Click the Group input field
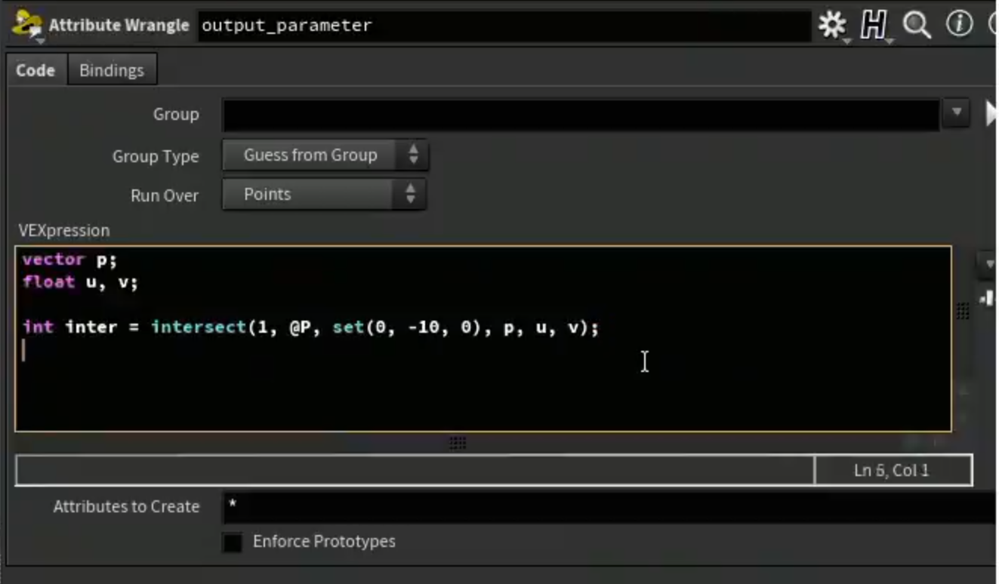 (580, 115)
